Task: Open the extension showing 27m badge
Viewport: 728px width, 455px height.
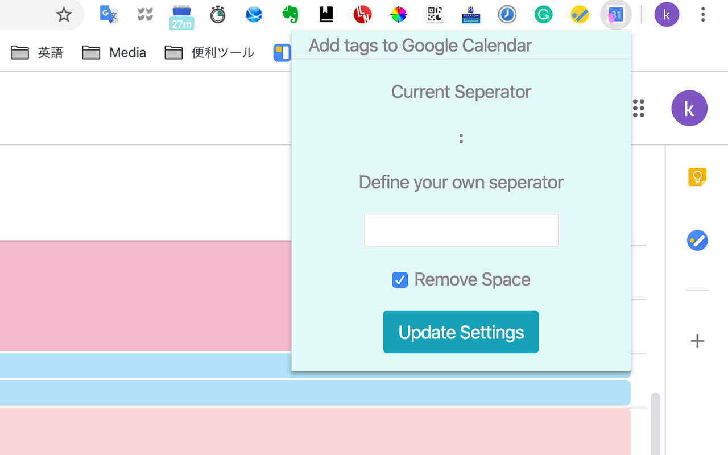Action: pos(181,16)
